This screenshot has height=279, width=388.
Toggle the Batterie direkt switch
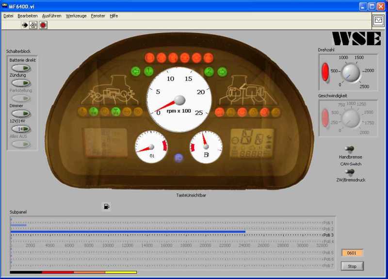click(x=21, y=68)
